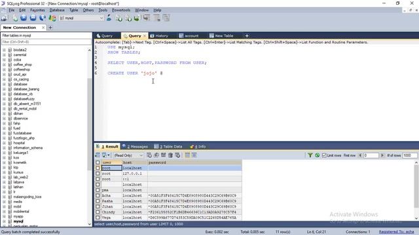Go to previous rows page arrow
The width and height of the screenshot is (419, 235).
360,155
